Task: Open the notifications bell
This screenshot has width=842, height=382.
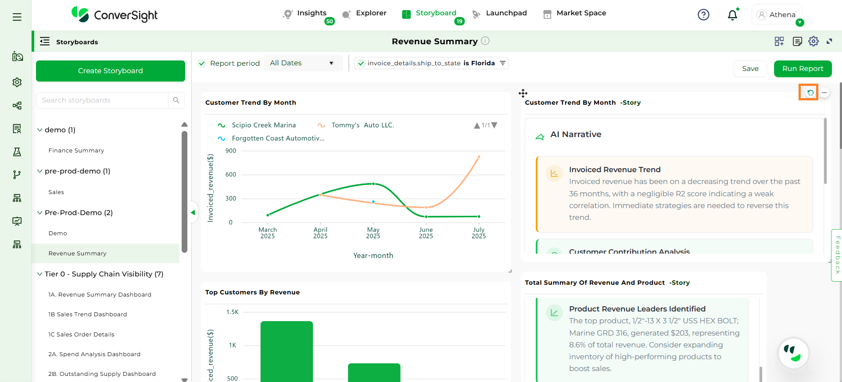Action: (732, 15)
